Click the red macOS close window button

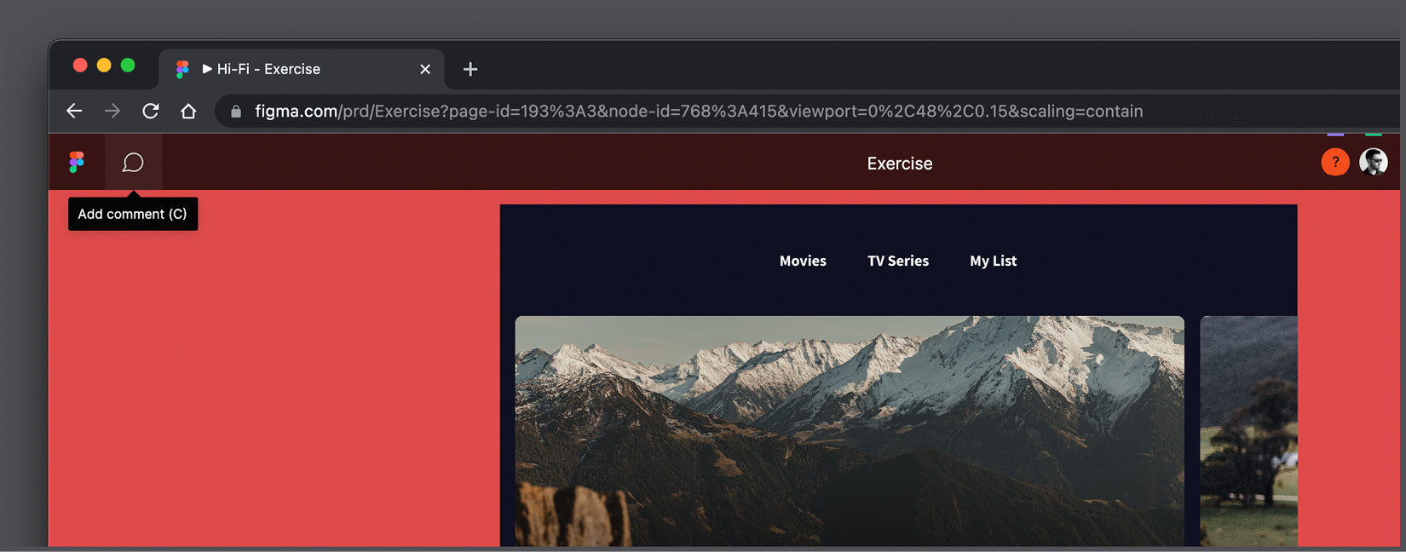(80, 66)
